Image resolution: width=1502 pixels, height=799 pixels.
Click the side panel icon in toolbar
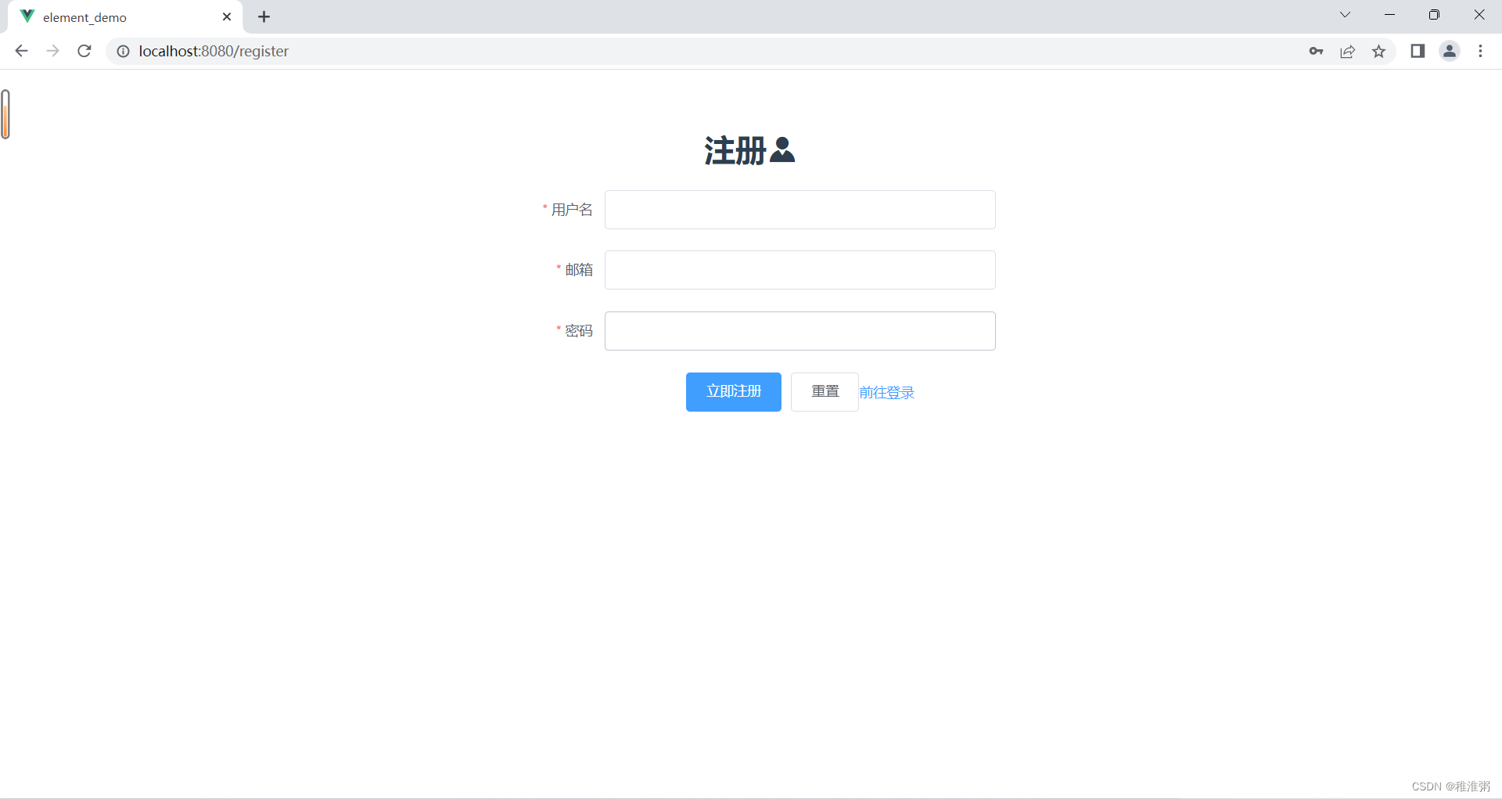pos(1418,51)
